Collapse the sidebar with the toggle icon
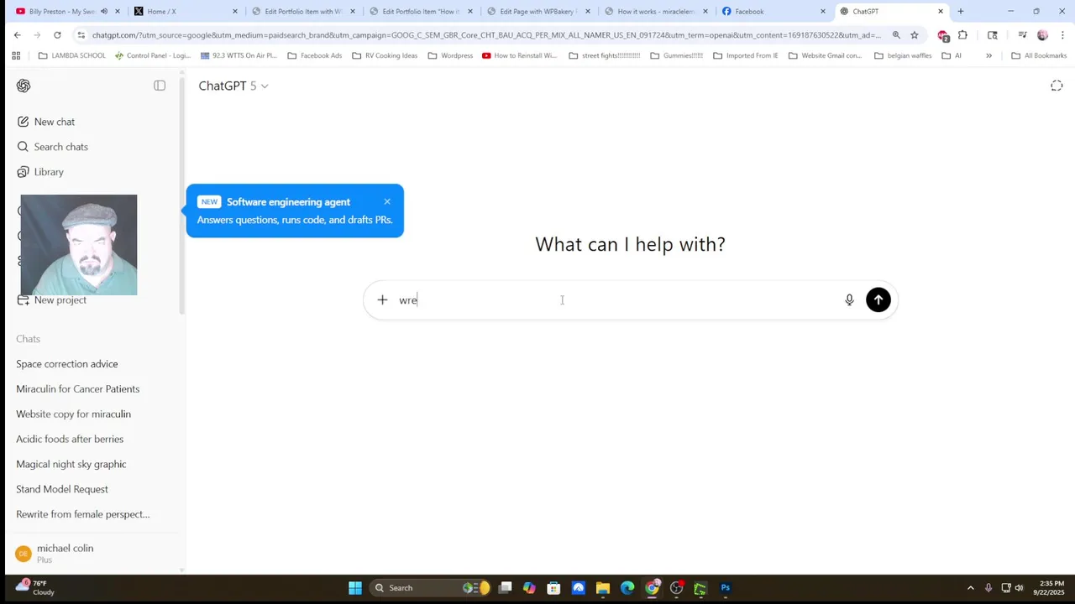Screen dimensions: 1075x604 pyautogui.click(x=160, y=86)
